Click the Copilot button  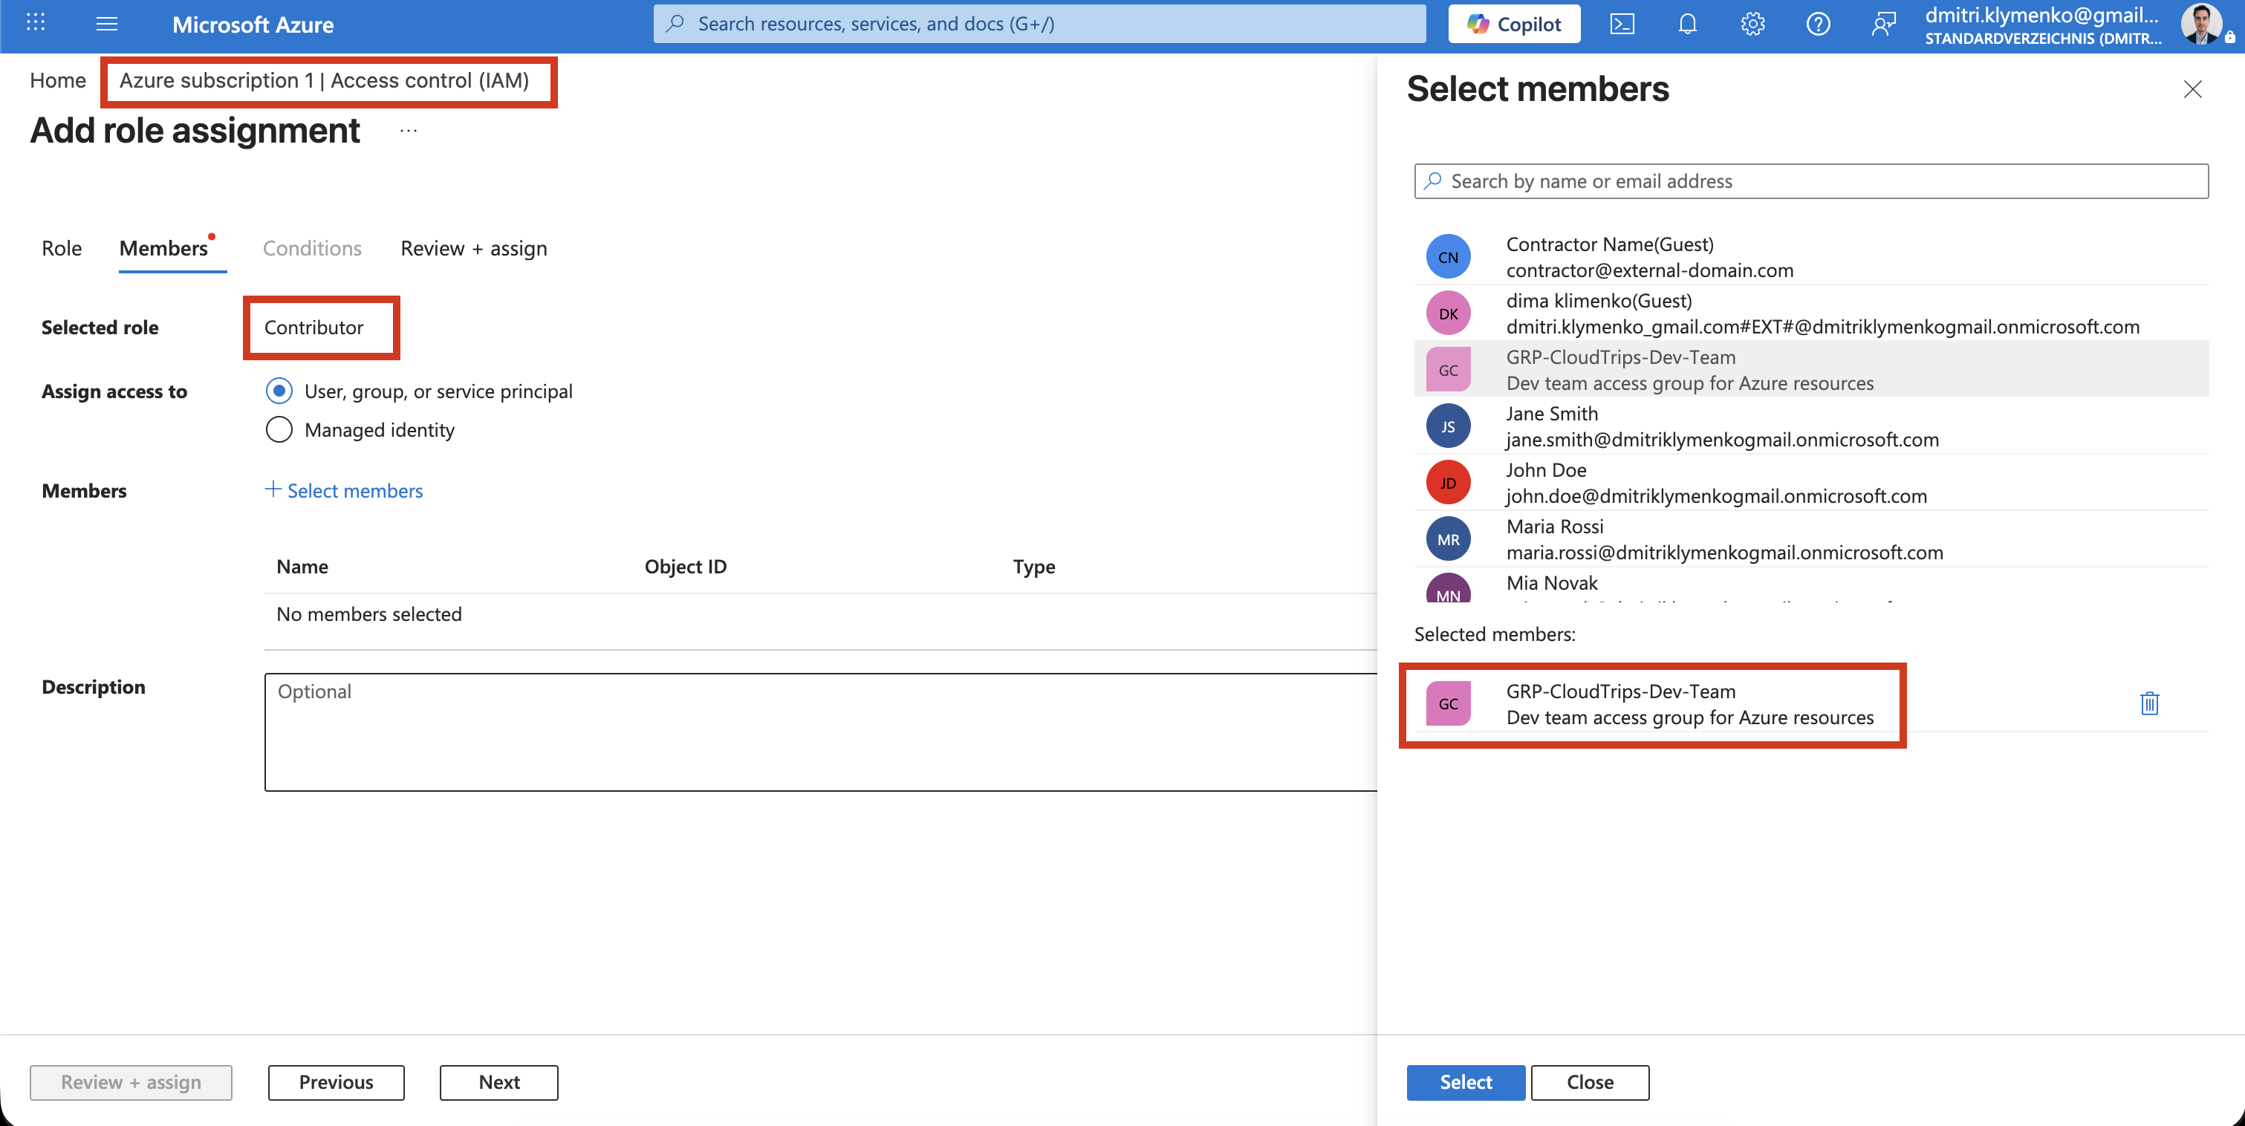(1514, 24)
